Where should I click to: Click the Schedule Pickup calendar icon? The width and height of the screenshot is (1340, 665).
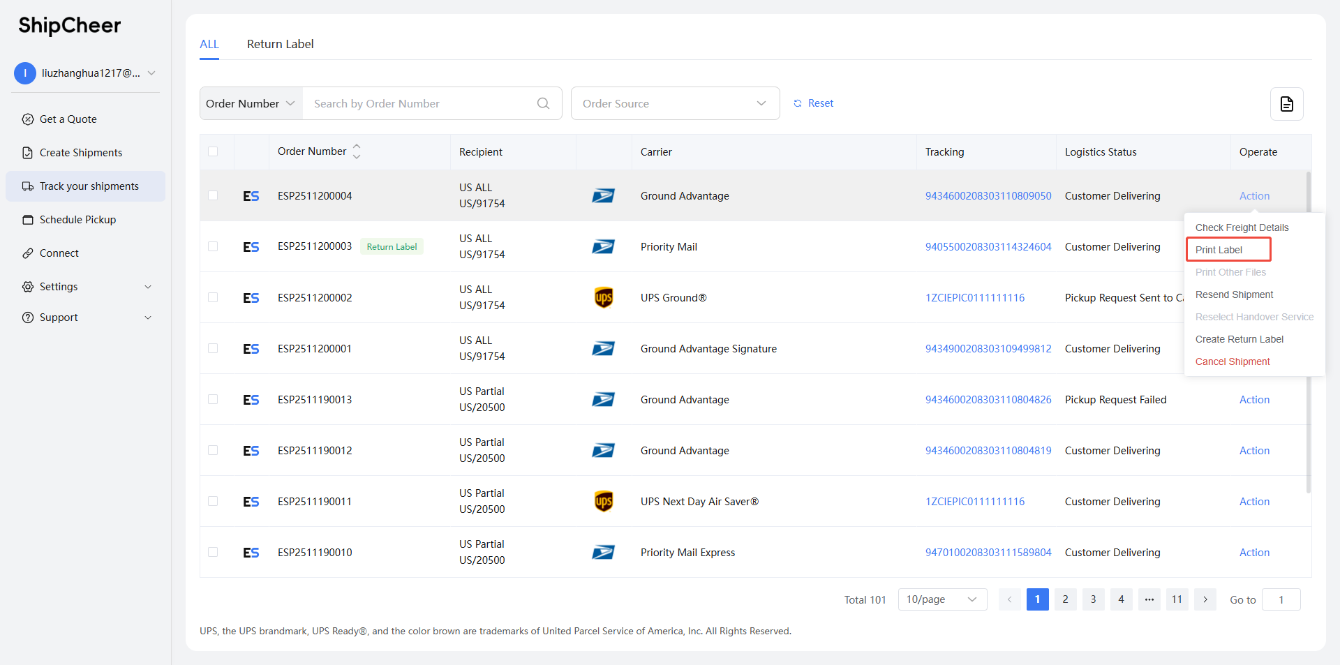click(28, 220)
